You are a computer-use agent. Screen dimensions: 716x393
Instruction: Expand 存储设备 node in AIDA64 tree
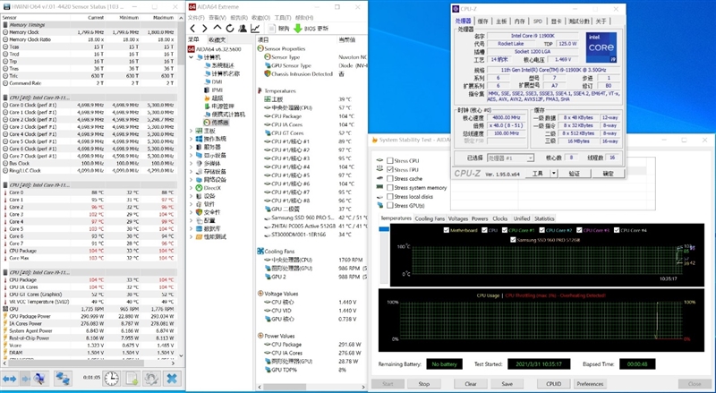click(191, 171)
